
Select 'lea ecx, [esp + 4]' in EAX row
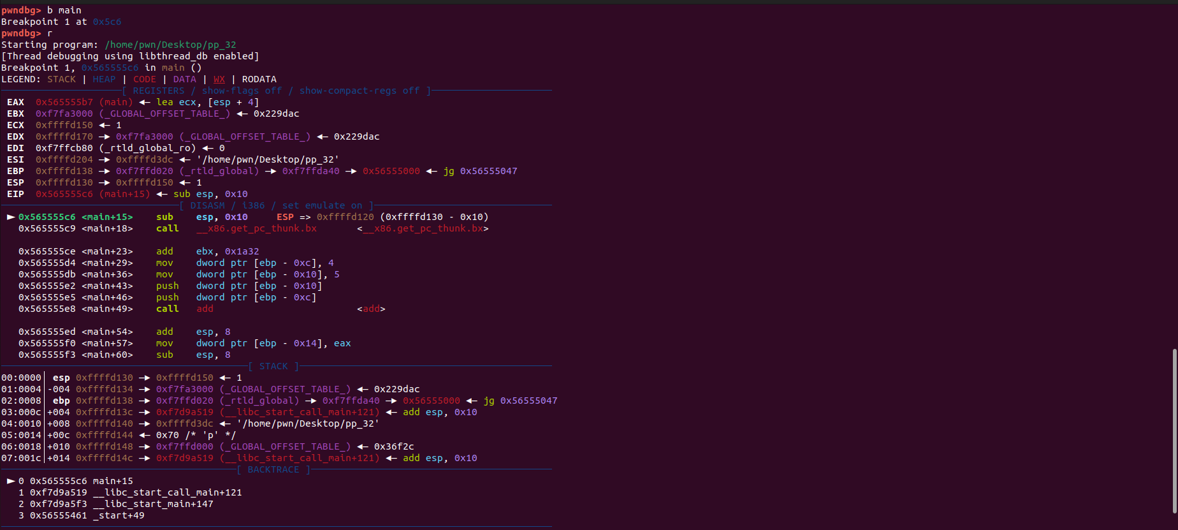point(208,102)
